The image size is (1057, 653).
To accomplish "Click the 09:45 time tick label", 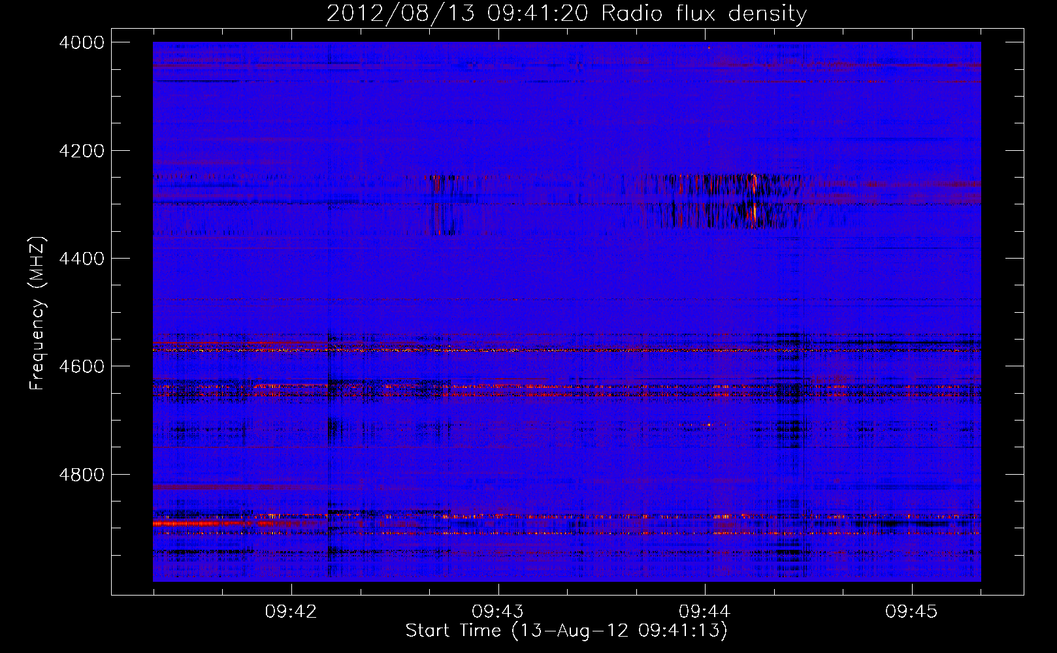I will pyautogui.click(x=911, y=612).
